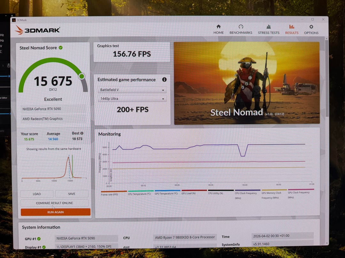The height and width of the screenshot is (258, 345).
Task: Open the Stress Tests section
Action: [x=268, y=27]
